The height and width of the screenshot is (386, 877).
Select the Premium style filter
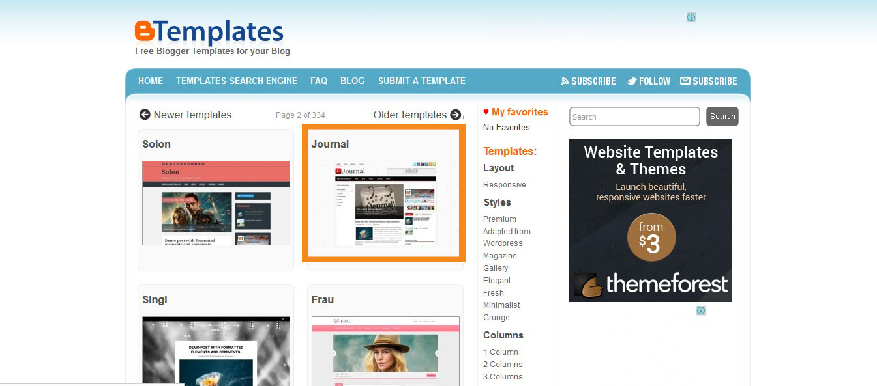499,219
